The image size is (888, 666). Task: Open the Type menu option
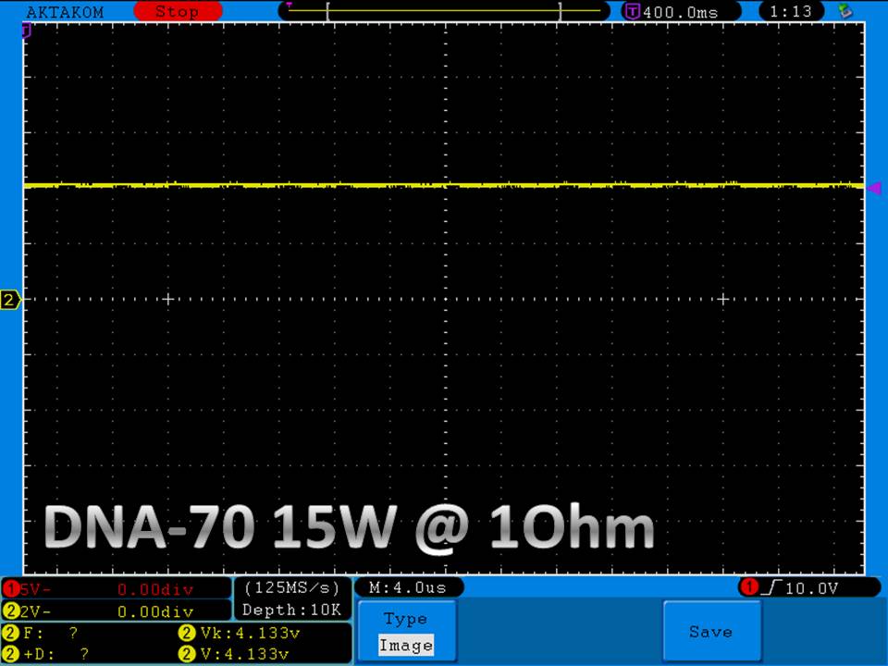405,619
